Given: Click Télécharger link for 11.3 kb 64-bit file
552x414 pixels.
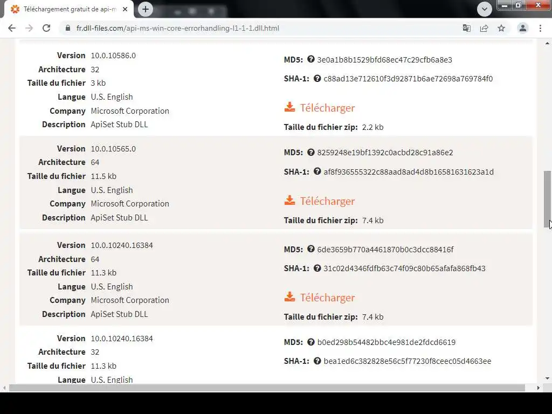Looking at the screenshot, I should tap(327, 298).
